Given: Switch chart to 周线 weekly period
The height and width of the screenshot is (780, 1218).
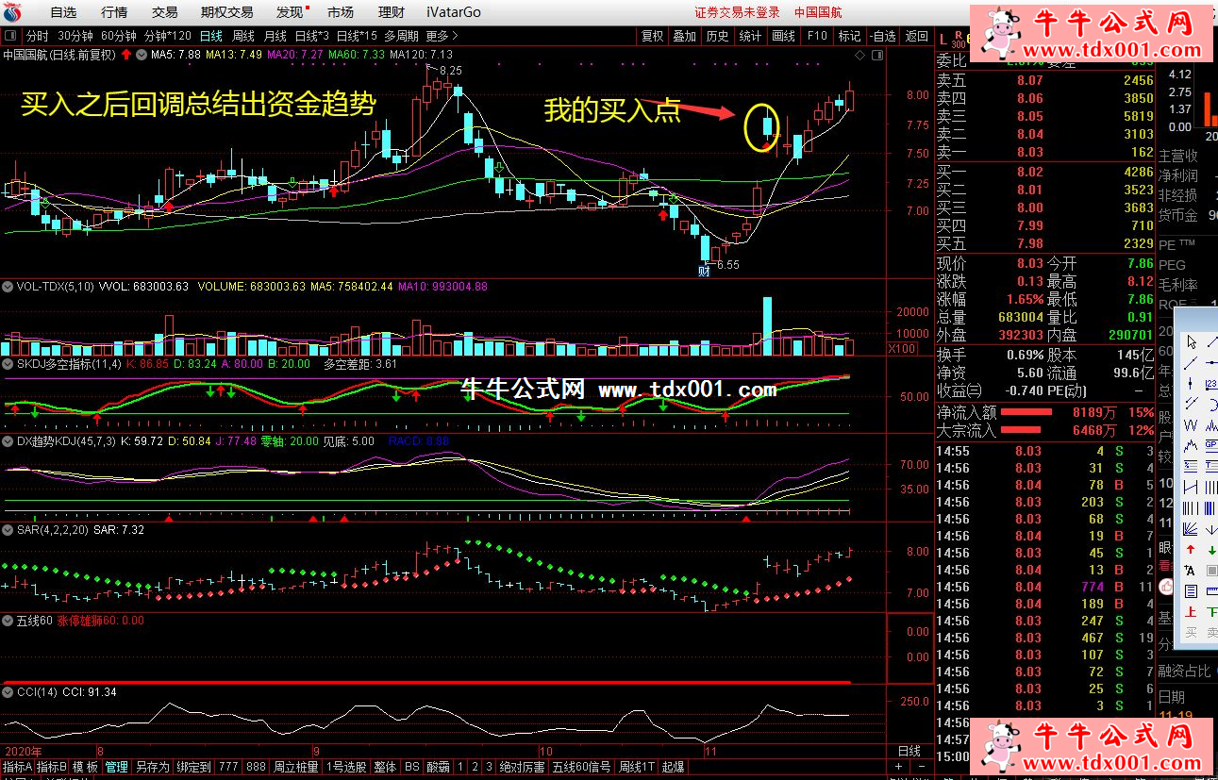Looking at the screenshot, I should click(x=243, y=36).
